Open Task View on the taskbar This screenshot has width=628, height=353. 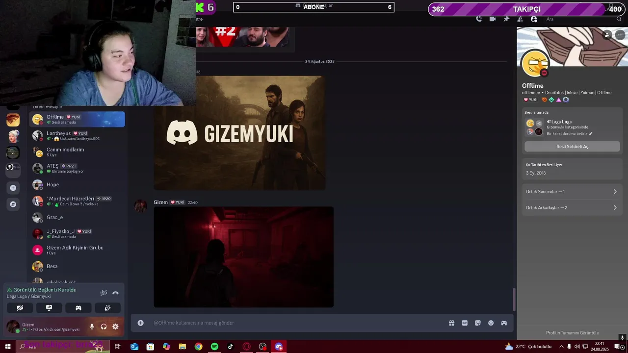point(118,347)
